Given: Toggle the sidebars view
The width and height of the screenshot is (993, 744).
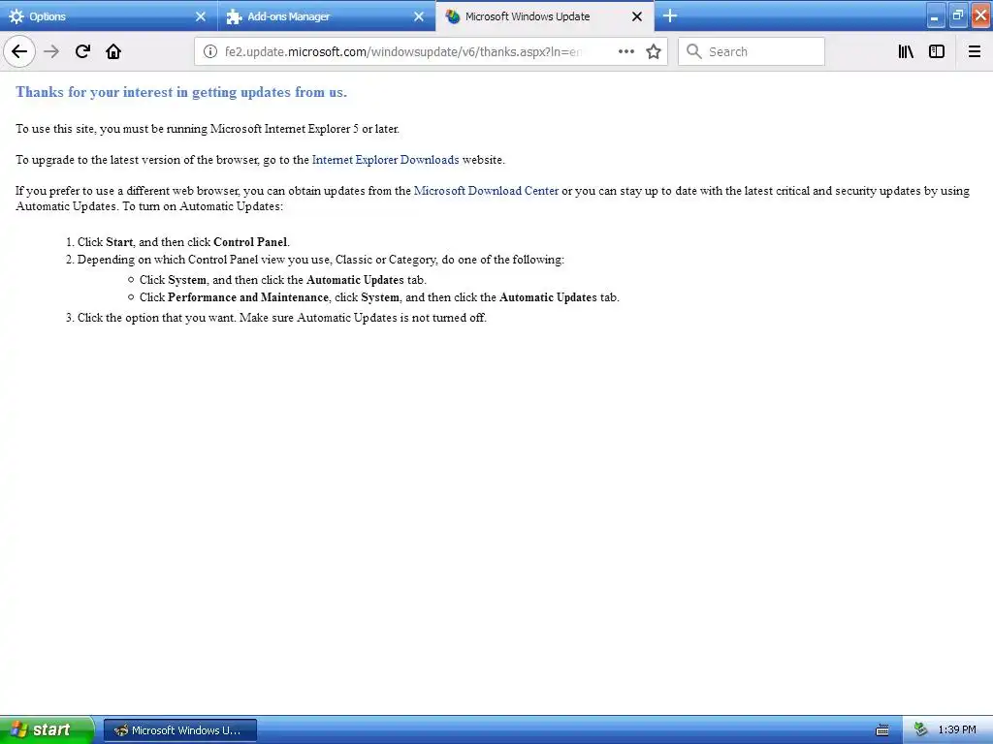Looking at the screenshot, I should [937, 51].
